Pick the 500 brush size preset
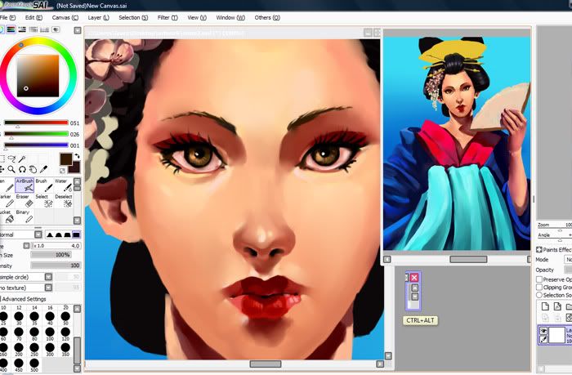 [34, 364]
